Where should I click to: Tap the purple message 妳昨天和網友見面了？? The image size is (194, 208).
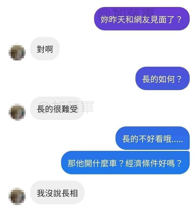(x=142, y=19)
